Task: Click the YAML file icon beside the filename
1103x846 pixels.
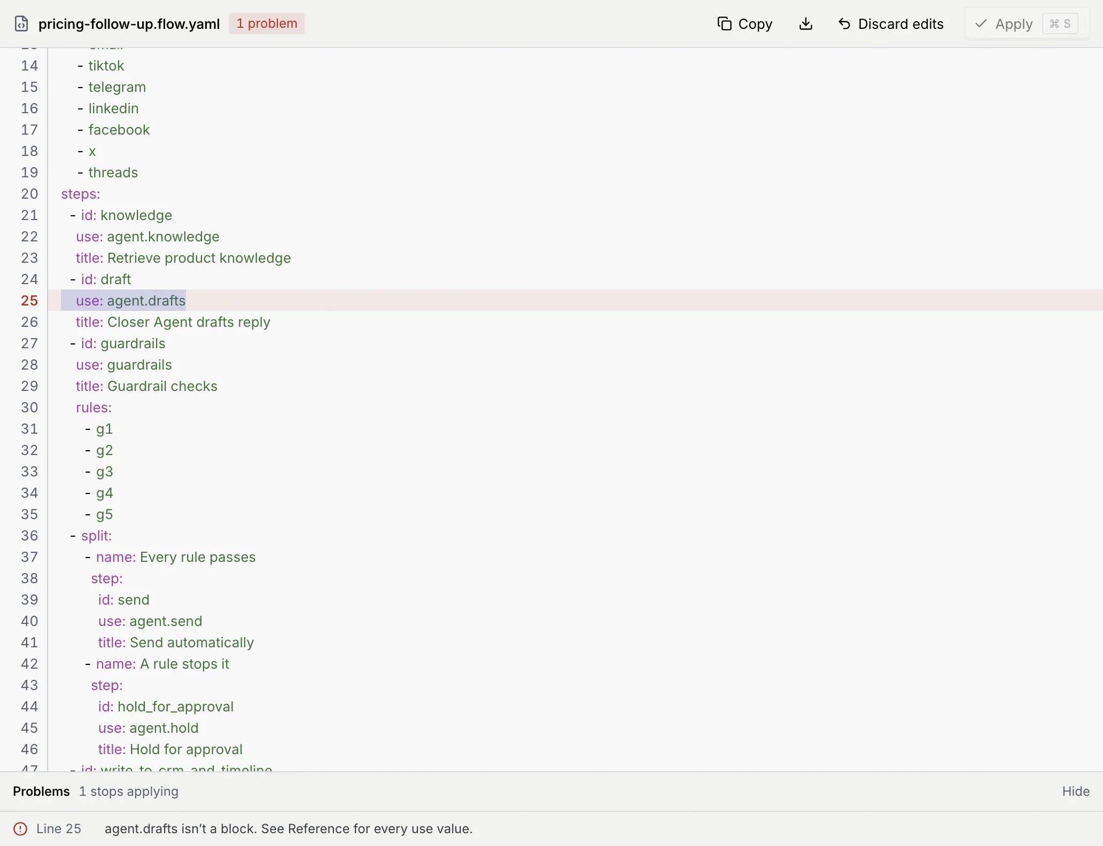Action: point(21,23)
